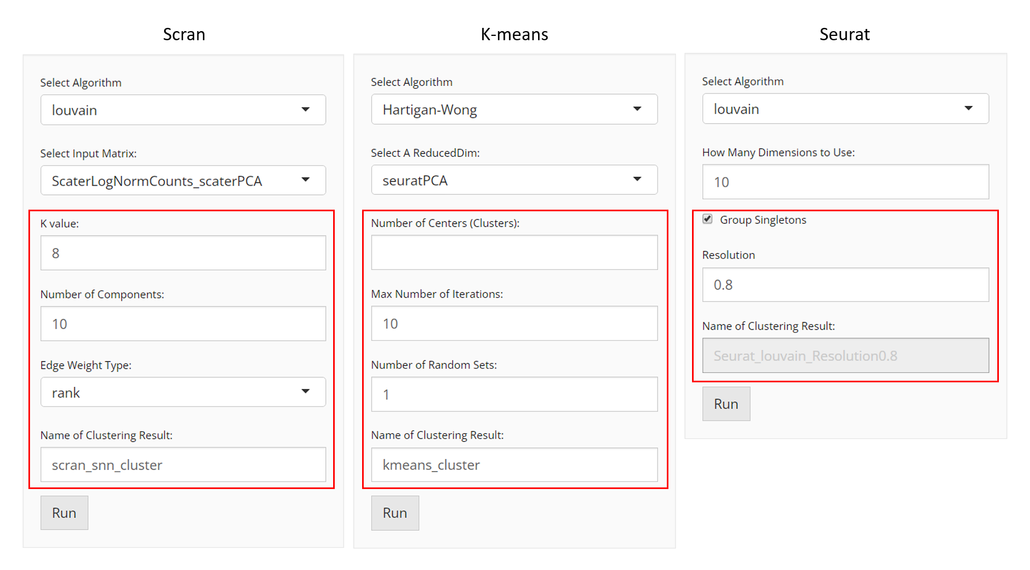Viewport: 1030px width, 570px height.
Task: Expand the Select A ReducedDim dropdown
Action: 514,180
